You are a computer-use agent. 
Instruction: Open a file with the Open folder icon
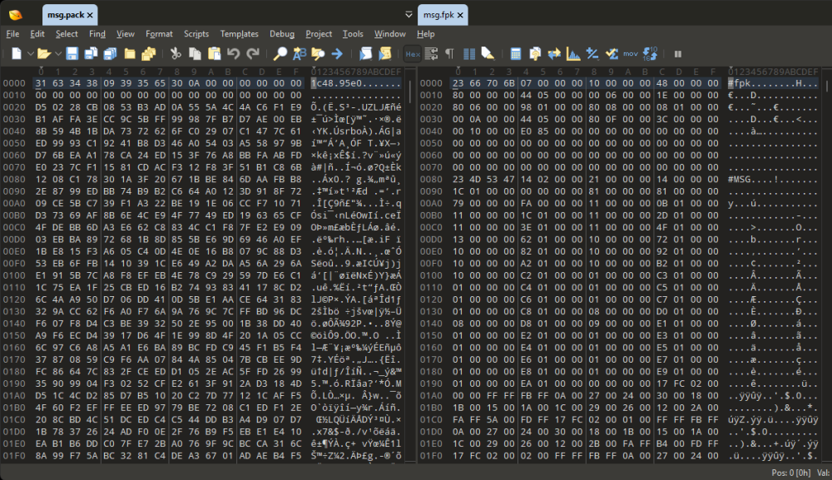(44, 53)
